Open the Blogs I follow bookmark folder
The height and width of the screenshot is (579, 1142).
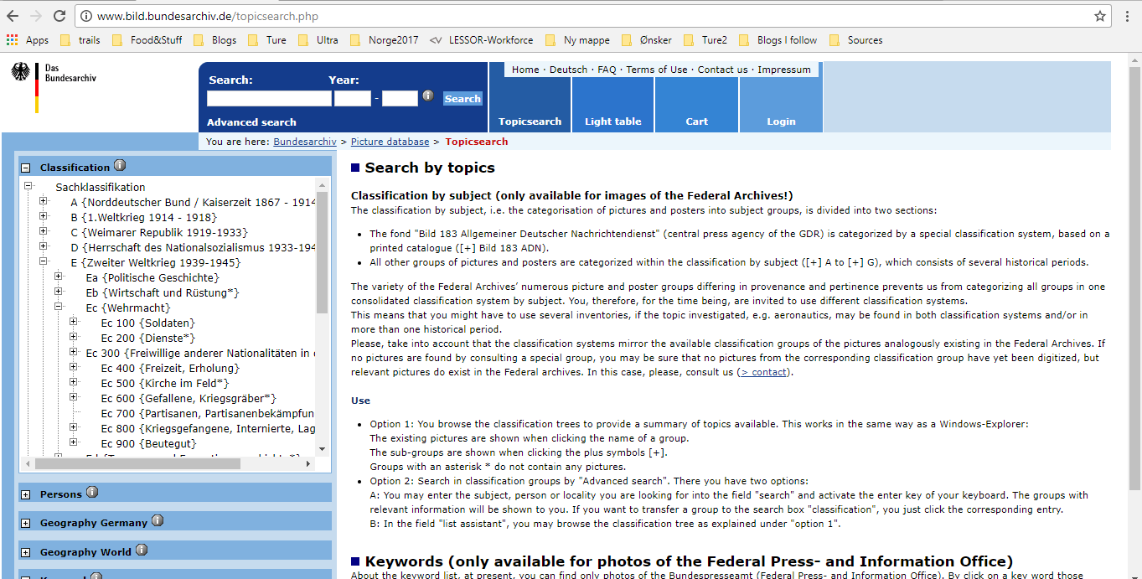[x=777, y=40]
